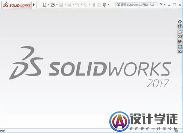Open the Appearances color ball tab
The height and width of the screenshot is (133, 183).
click(x=180, y=42)
